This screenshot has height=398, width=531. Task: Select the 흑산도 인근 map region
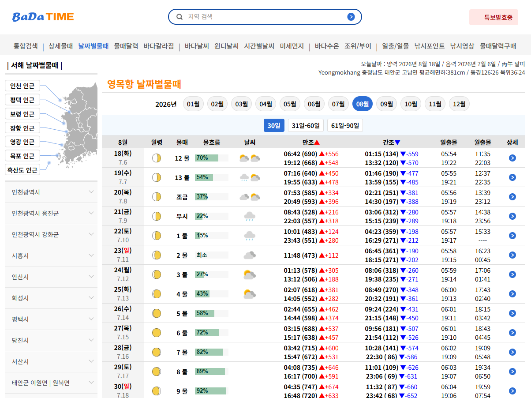pos(22,169)
